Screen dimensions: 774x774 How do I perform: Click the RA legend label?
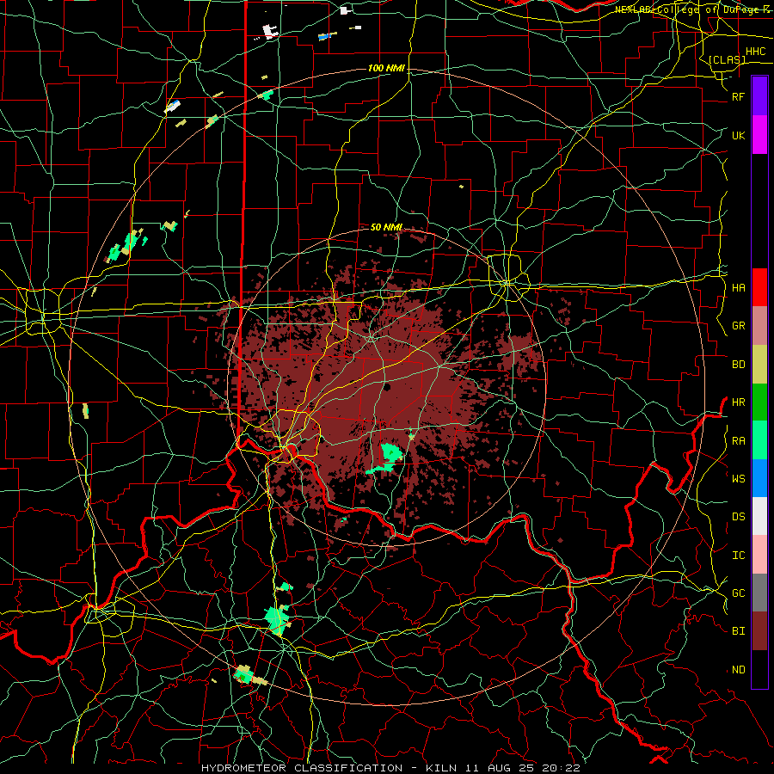click(738, 440)
